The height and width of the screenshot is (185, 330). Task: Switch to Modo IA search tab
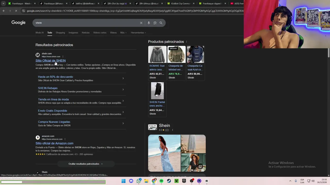[40, 33]
